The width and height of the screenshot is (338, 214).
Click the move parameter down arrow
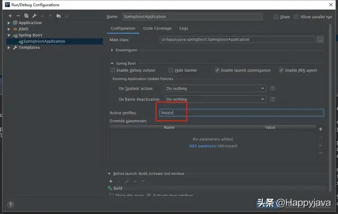tap(321, 153)
